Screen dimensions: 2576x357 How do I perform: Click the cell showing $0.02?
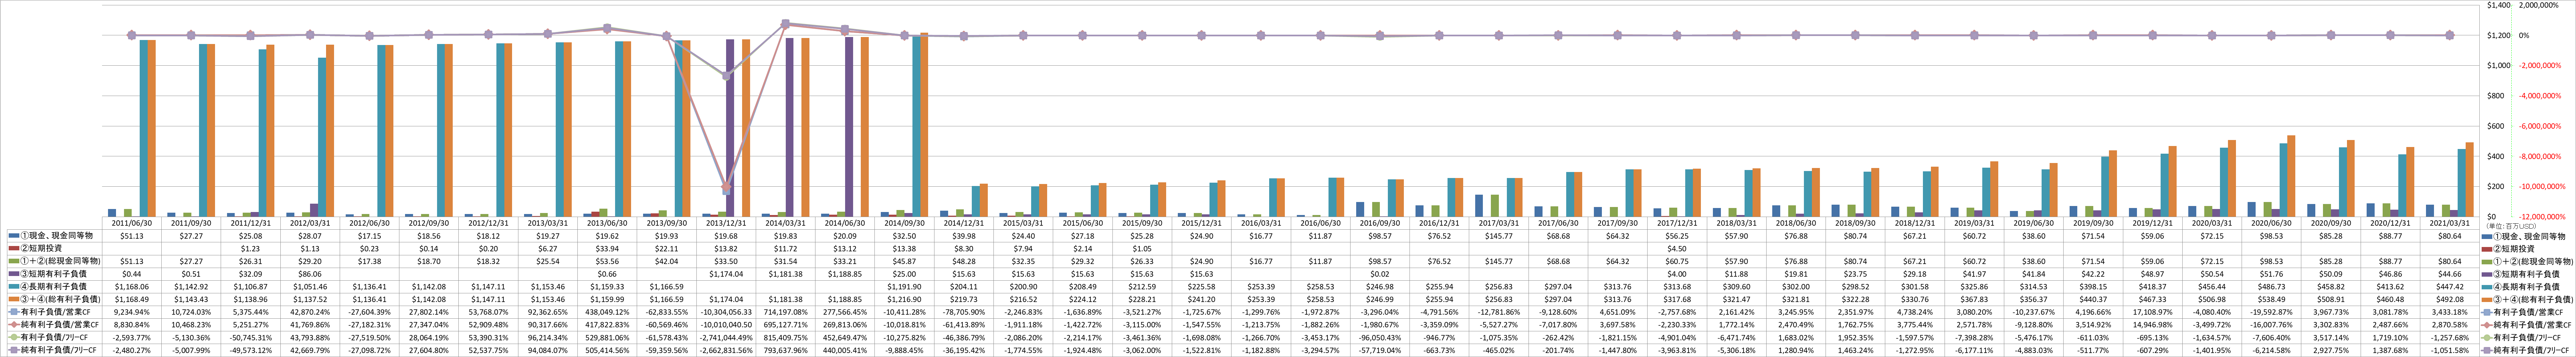(x=1380, y=274)
